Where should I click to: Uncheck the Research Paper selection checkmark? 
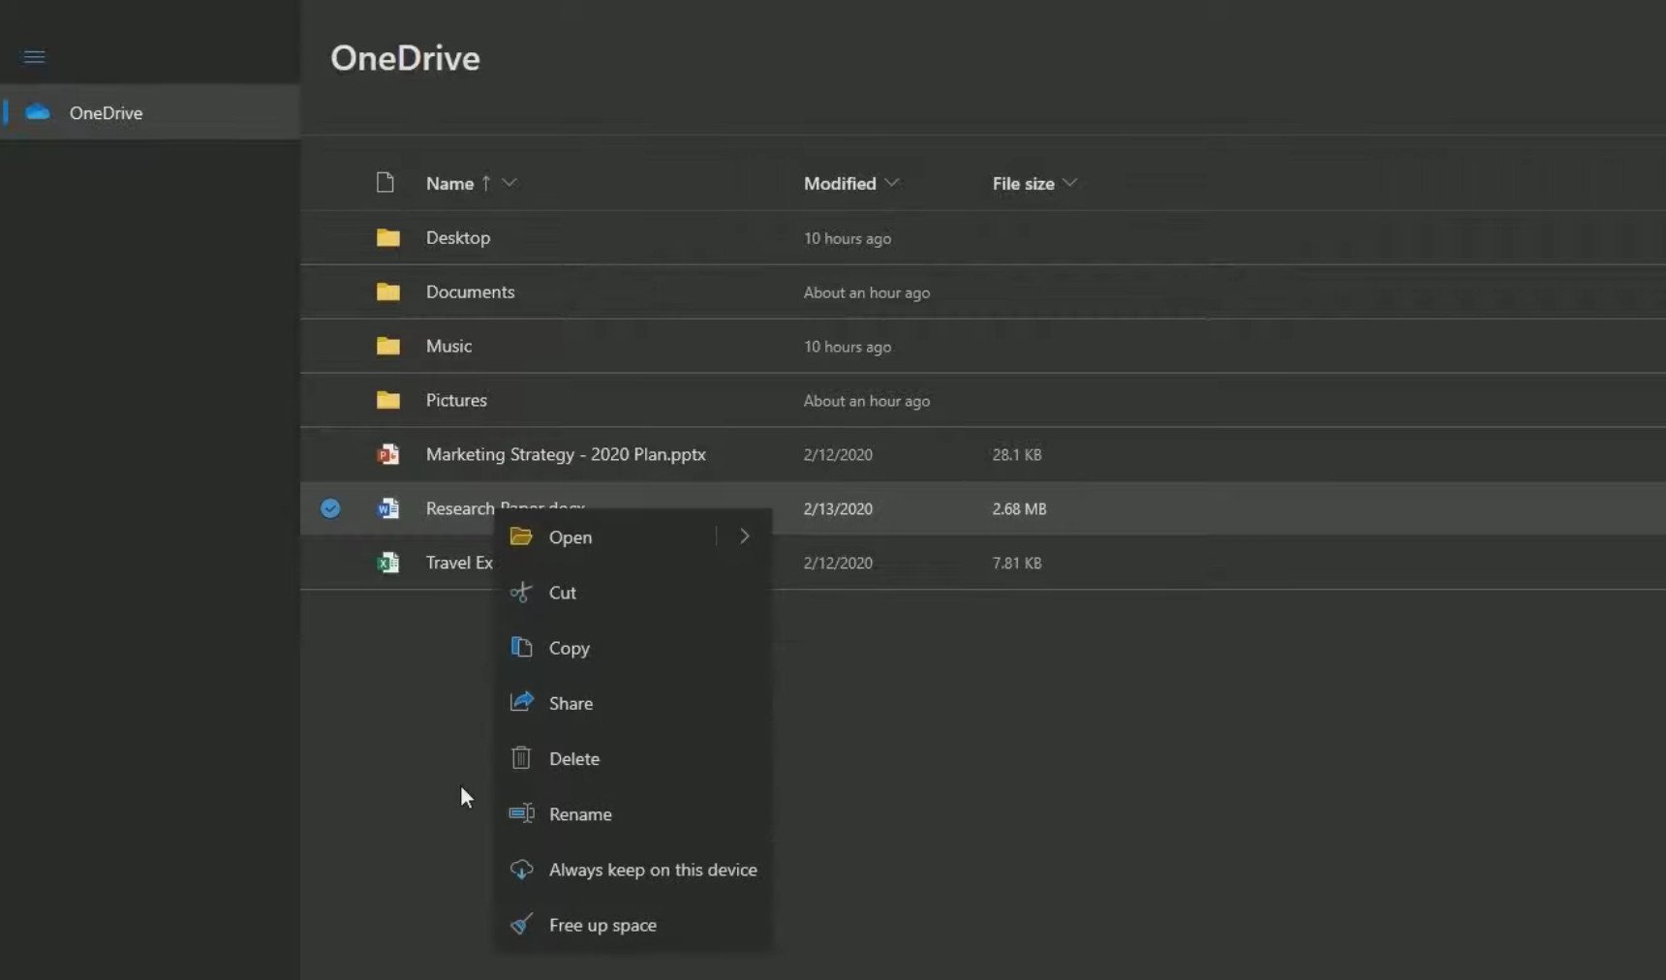click(x=330, y=508)
